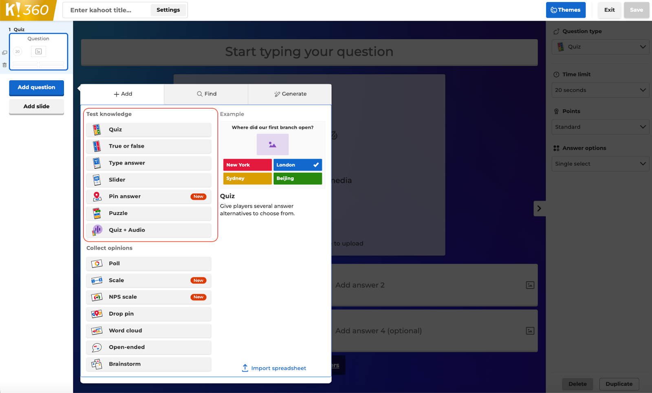Image resolution: width=652 pixels, height=393 pixels.
Task: Click the Brainstorm question icon
Action: point(97,364)
